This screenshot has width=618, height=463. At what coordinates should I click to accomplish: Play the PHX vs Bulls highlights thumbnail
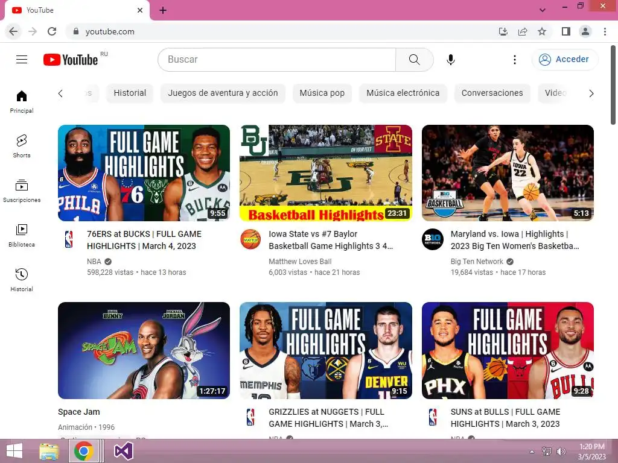coord(508,350)
